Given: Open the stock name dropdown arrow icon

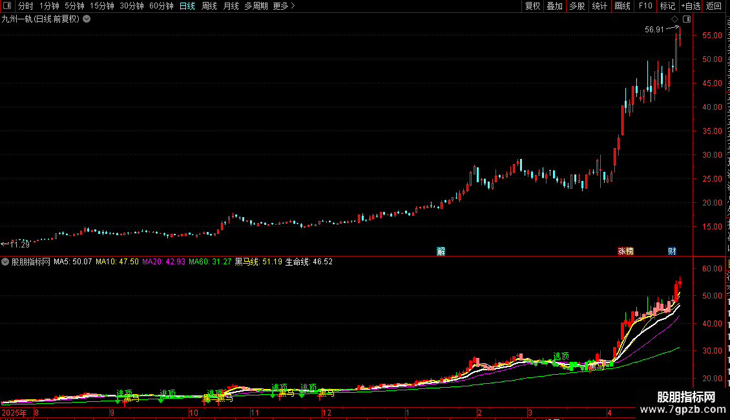Looking at the screenshot, I should tap(87, 19).
